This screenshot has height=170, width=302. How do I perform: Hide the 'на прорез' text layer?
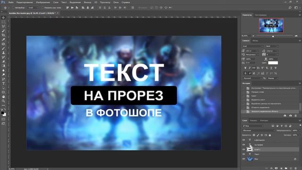pyautogui.click(x=243, y=145)
